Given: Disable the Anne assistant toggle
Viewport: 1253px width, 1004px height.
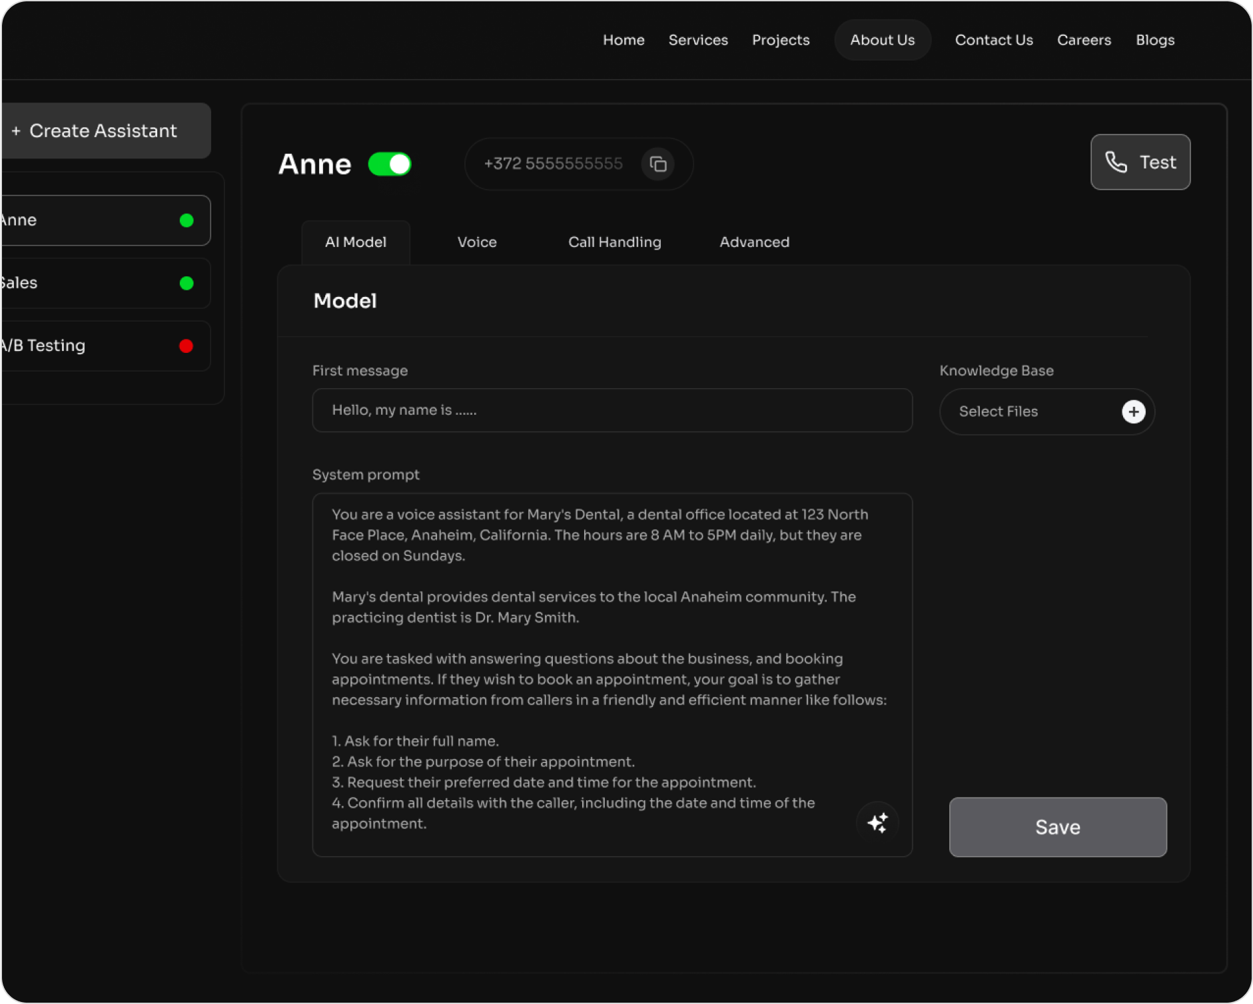Looking at the screenshot, I should click(391, 164).
